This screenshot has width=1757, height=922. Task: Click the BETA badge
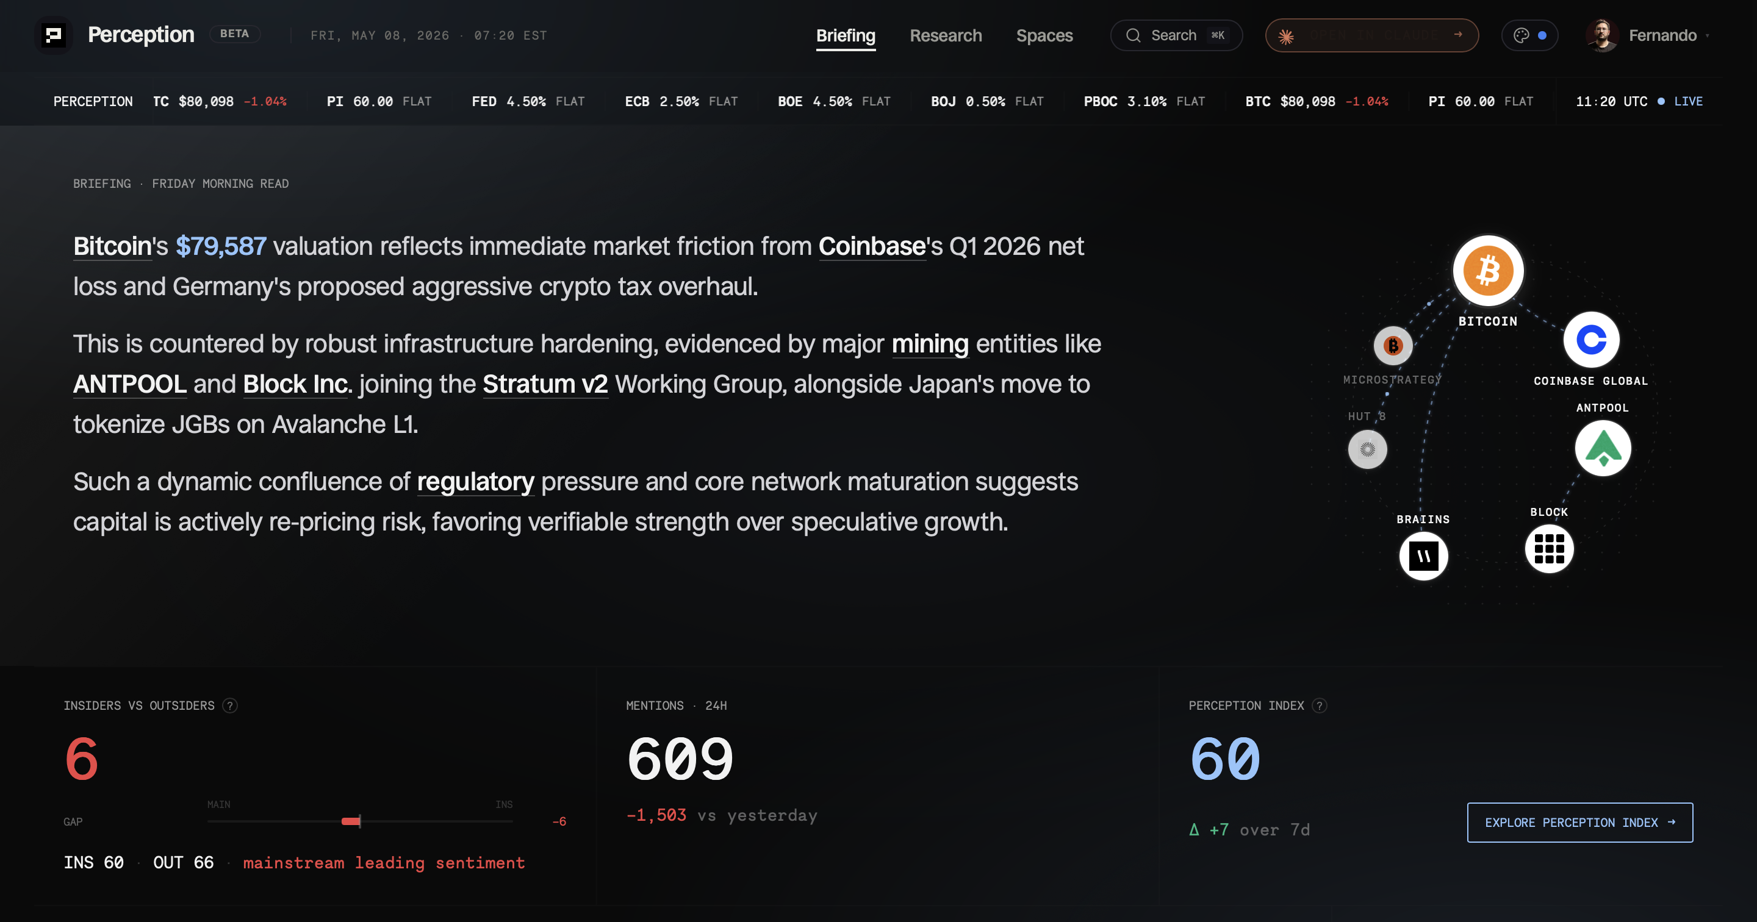(x=235, y=34)
